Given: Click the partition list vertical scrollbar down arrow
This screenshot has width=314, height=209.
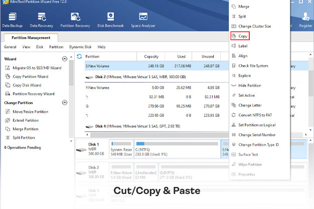Looking at the screenshot, I should pyautogui.click(x=310, y=130).
